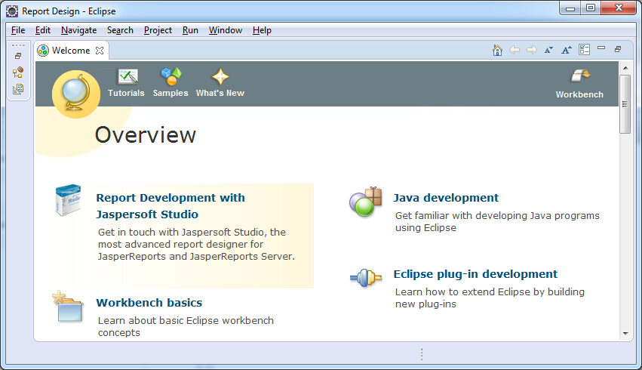Click the Workbench label
Viewport: 642px width, 370px height.
pyautogui.click(x=579, y=94)
